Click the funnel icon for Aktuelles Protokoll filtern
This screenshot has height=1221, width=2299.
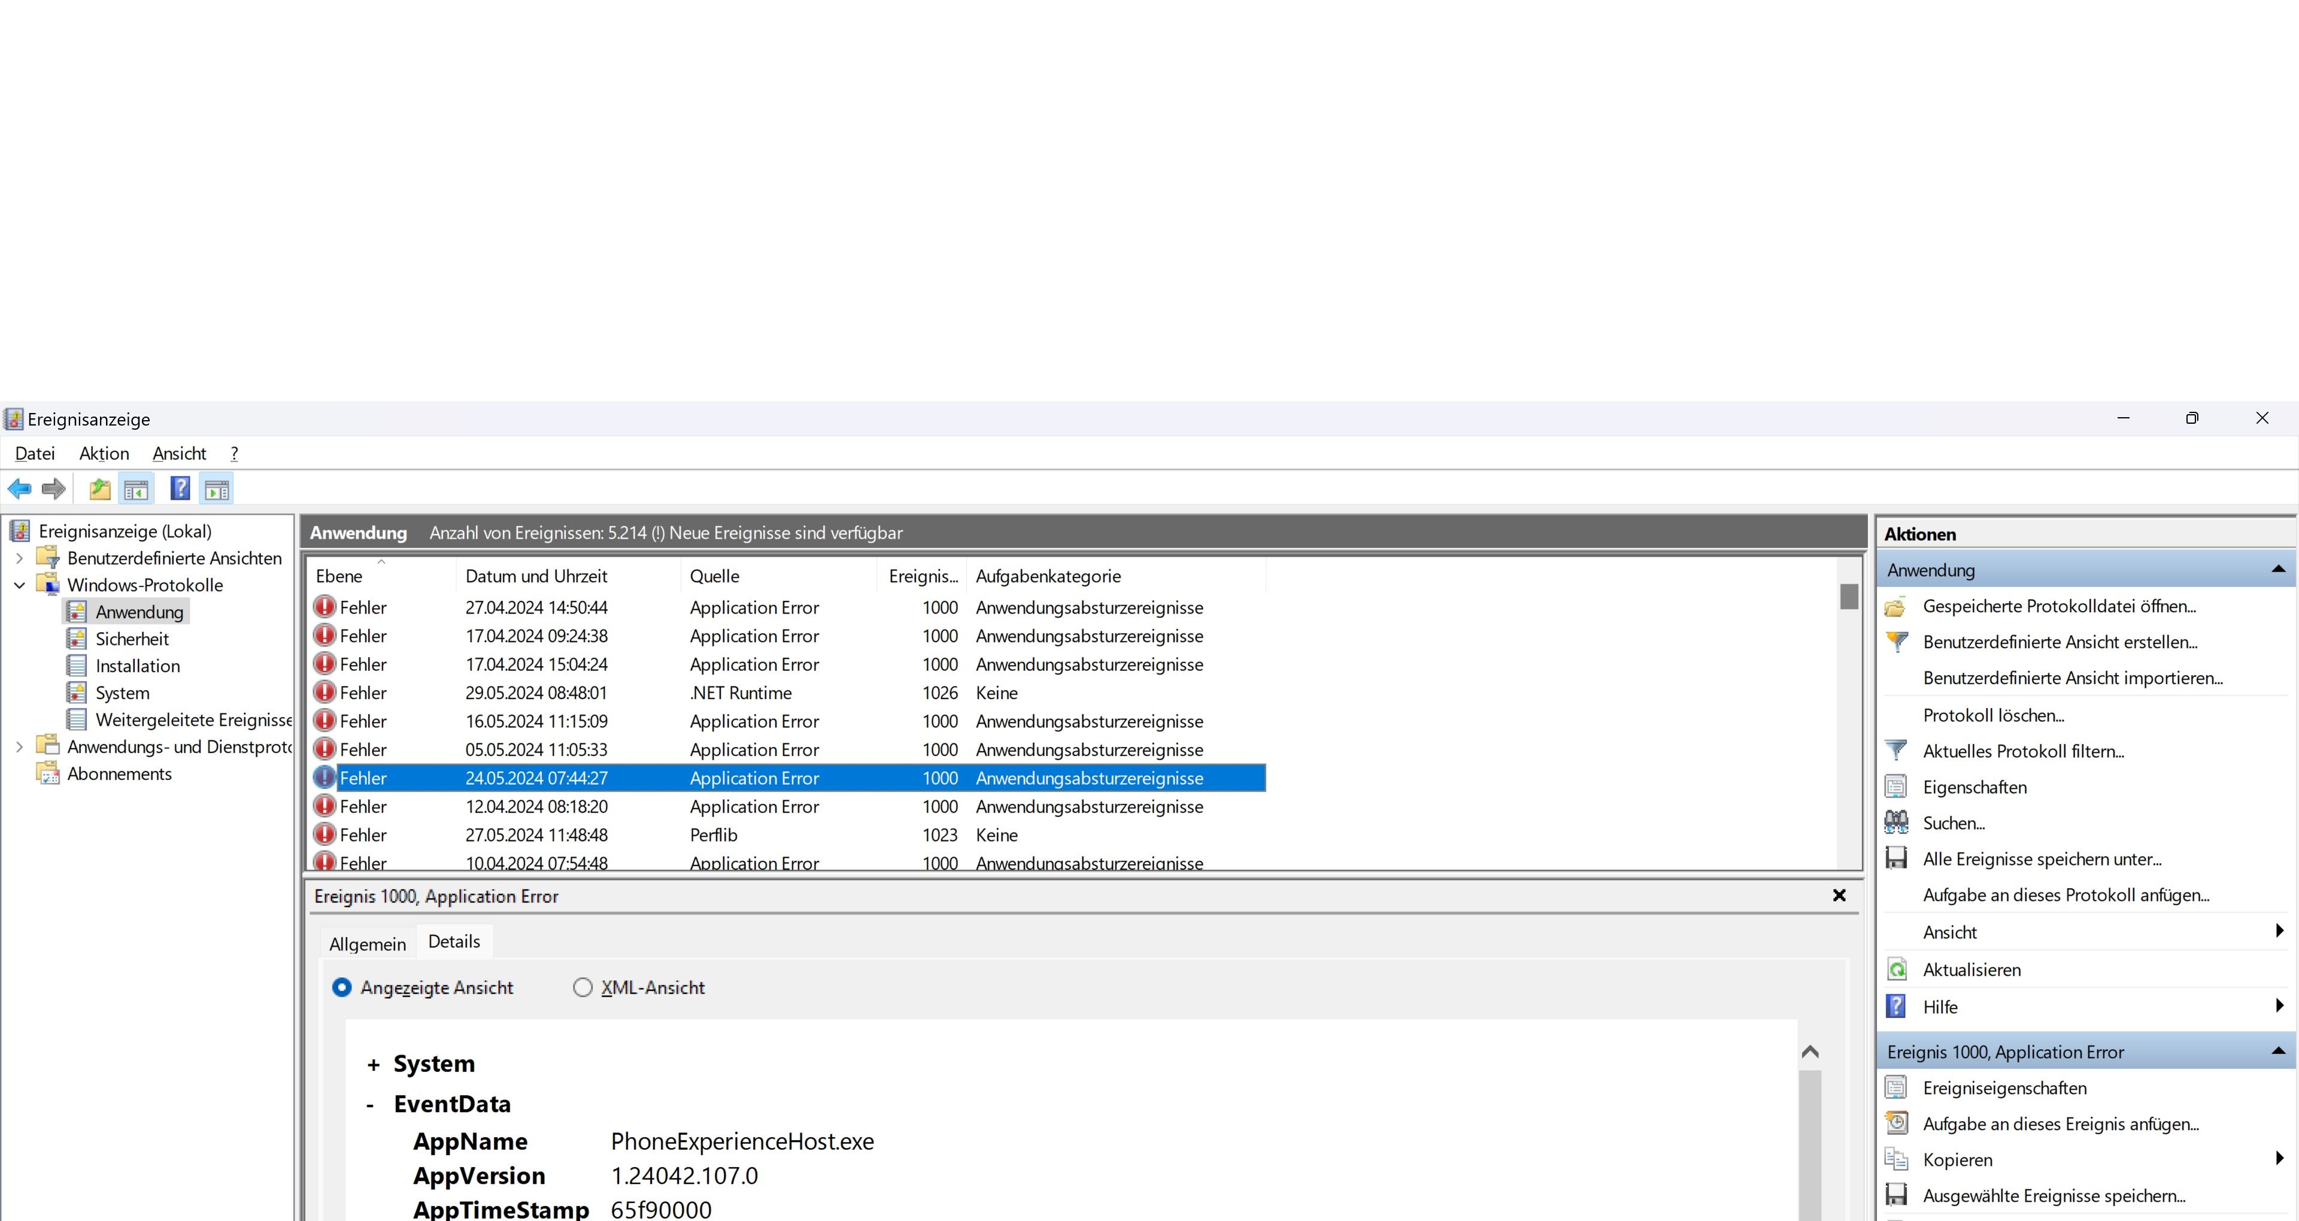[x=1897, y=751]
